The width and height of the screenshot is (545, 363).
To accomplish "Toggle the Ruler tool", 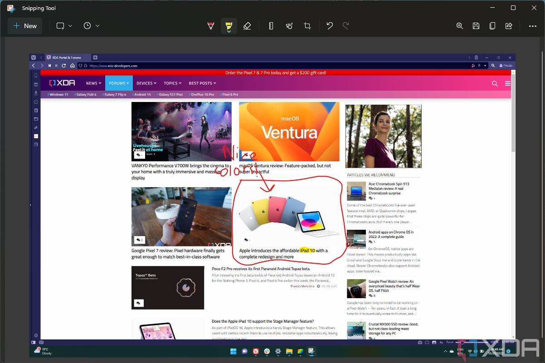I will coord(271,26).
